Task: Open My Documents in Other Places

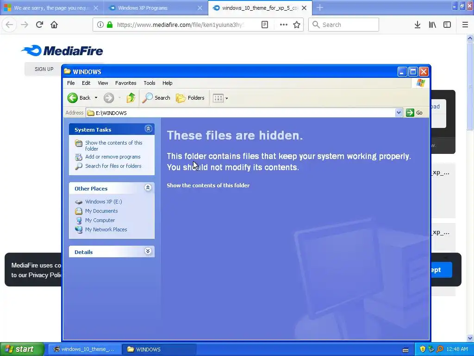Action: (101, 211)
